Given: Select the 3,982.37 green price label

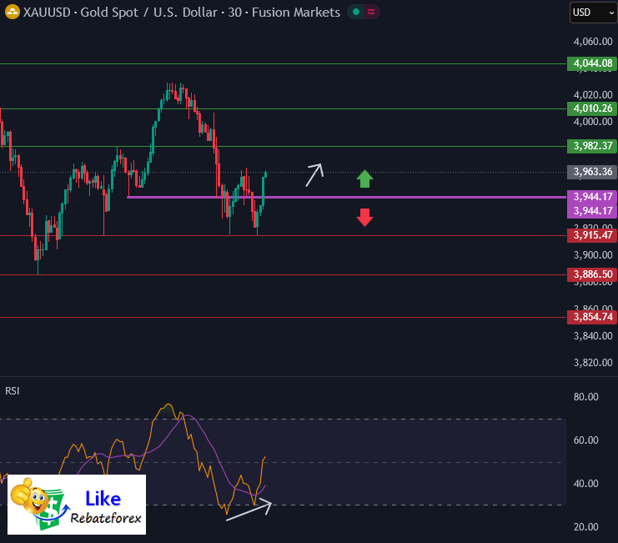Looking at the screenshot, I should click(592, 146).
